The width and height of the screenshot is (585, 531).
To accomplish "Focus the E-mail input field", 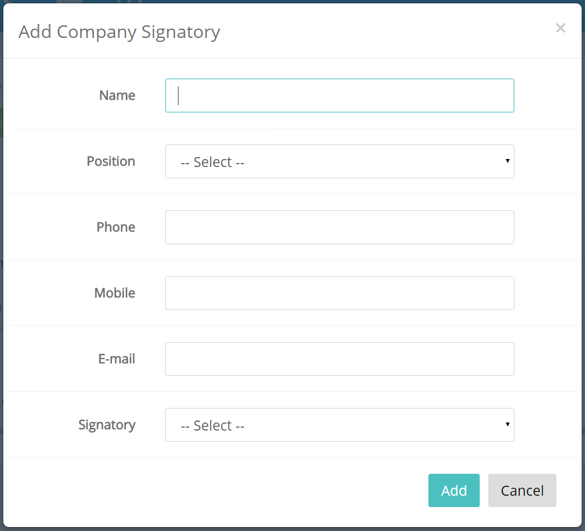I will 340,359.
